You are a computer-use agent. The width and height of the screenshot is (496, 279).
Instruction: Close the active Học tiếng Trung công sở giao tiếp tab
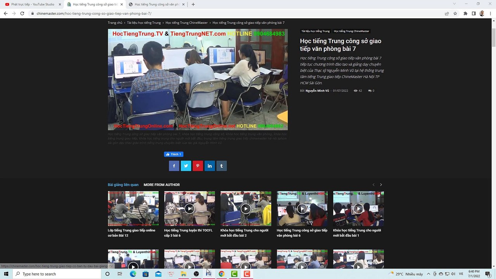coord(122,4)
